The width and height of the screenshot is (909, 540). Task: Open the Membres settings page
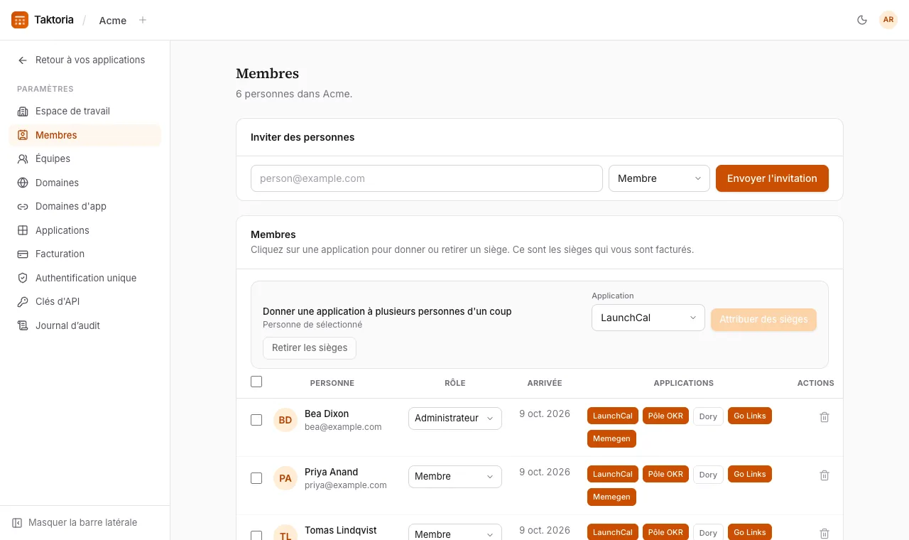pyautogui.click(x=85, y=135)
